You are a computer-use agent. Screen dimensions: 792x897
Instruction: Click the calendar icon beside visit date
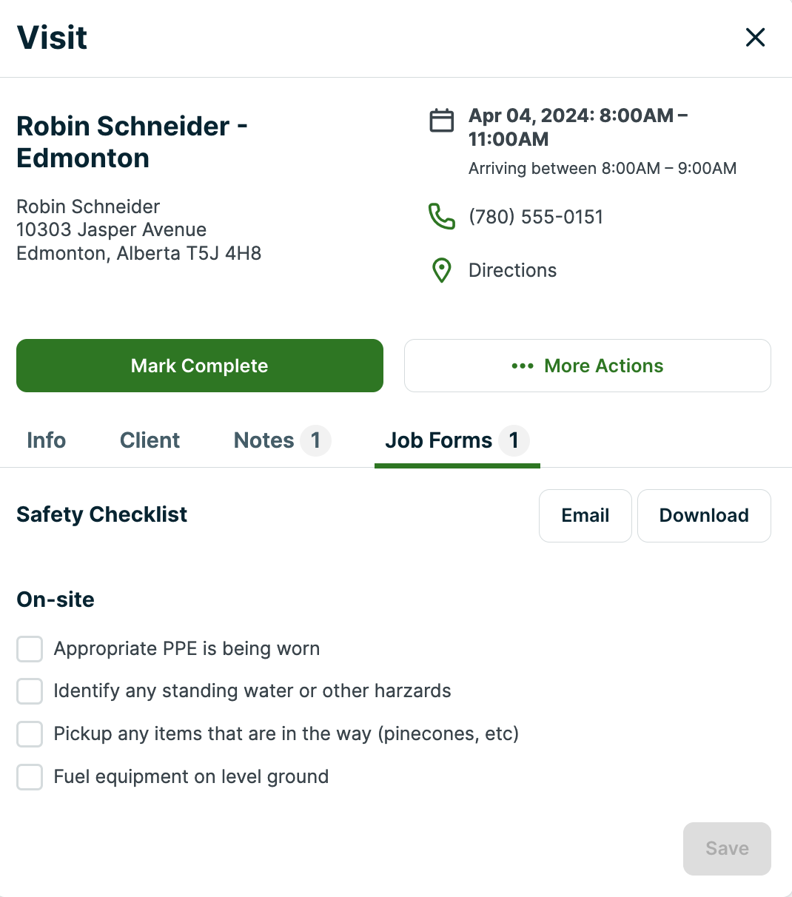(442, 120)
